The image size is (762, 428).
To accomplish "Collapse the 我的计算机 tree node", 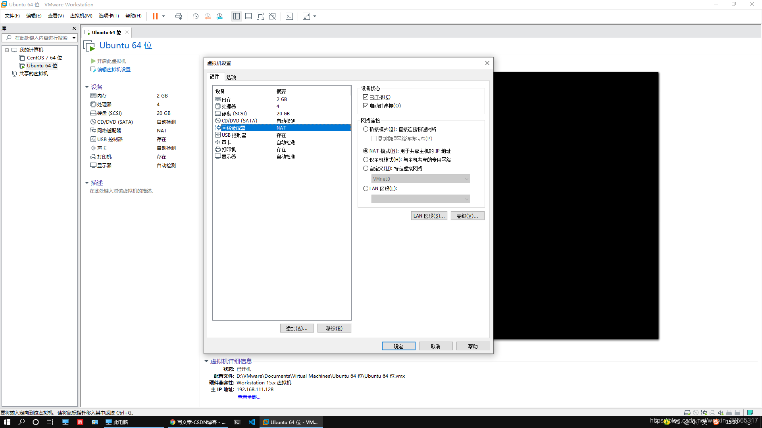I will tap(7, 50).
